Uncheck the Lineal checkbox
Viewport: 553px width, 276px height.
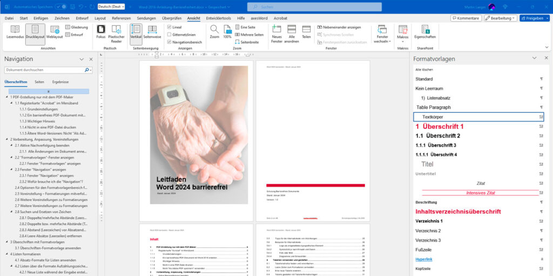(169, 27)
